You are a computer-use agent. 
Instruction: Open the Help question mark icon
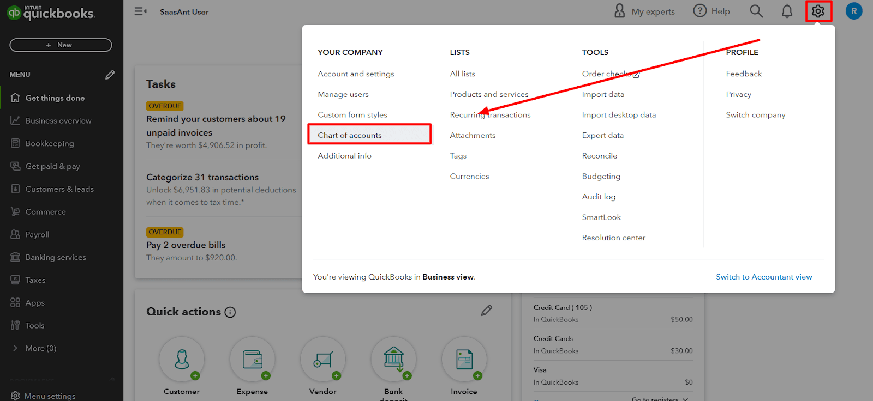coord(700,11)
